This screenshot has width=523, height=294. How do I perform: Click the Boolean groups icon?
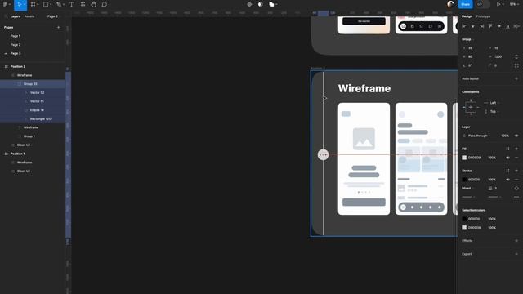[x=271, y=4]
